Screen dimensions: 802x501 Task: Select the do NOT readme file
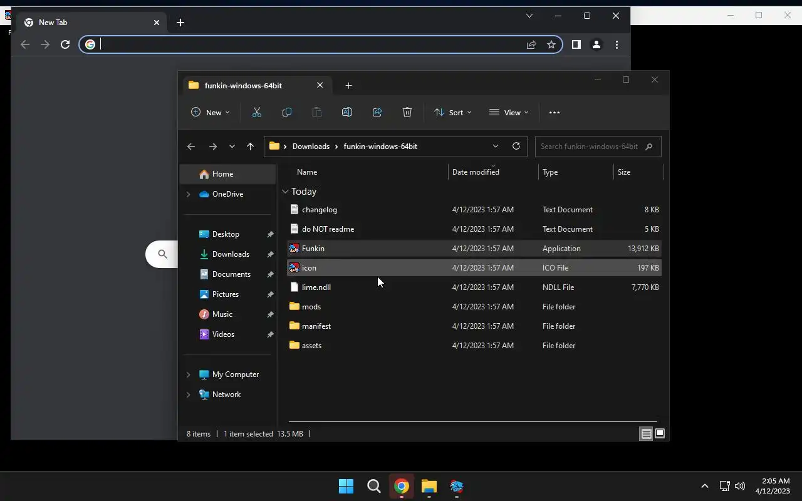click(474, 229)
